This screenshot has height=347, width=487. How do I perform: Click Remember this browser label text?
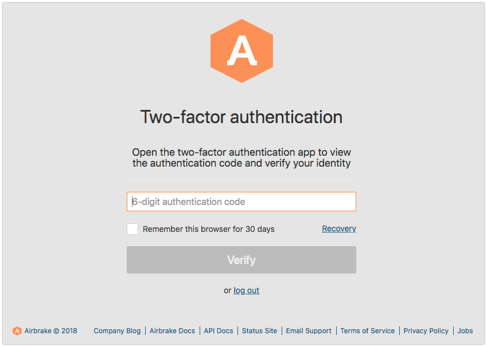(208, 229)
